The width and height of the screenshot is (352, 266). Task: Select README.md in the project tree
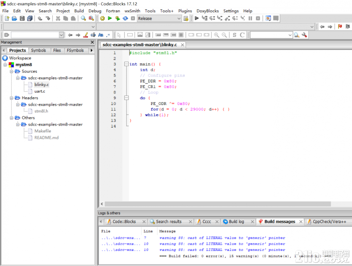pos(46,137)
